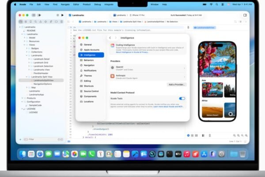Image resolution: width=265 pixels, height=177 pixels.
Task: Open the SampleCode configuration file
Action: coord(35,105)
